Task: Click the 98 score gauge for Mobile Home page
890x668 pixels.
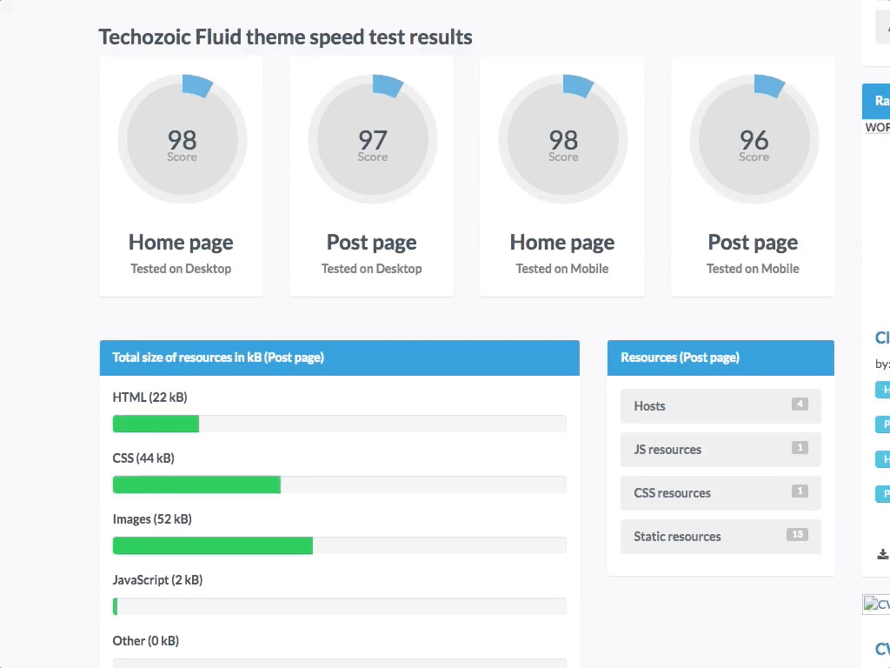Action: 563,138
